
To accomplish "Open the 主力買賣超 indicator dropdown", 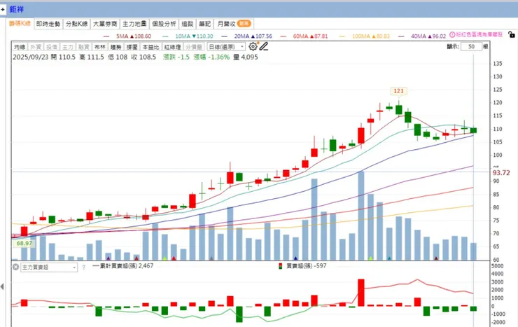I will click(x=49, y=267).
